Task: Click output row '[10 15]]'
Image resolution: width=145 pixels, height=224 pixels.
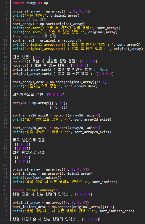Action: 22,149
